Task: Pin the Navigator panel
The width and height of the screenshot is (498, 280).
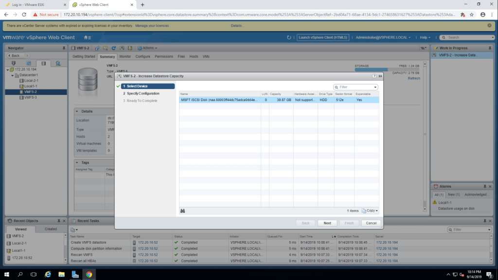Action: click(x=64, y=48)
